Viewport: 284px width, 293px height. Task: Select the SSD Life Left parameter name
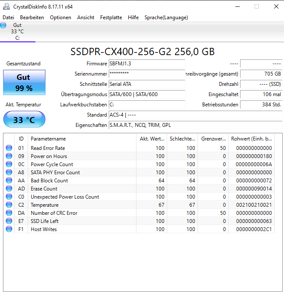click(45, 221)
